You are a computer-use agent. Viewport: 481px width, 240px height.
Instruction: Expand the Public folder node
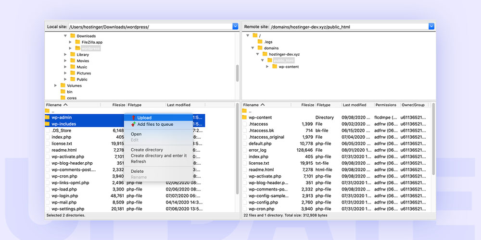(65, 79)
